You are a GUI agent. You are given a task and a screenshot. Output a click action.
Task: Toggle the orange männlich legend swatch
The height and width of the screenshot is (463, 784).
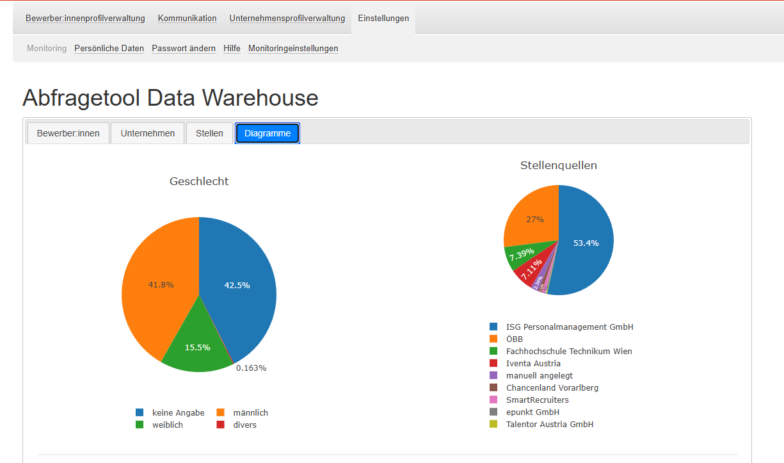click(x=220, y=413)
